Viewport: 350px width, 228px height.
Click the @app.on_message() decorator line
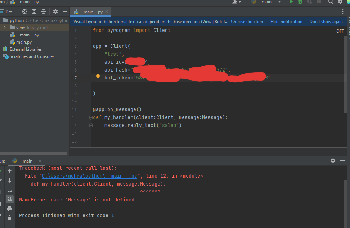(117, 109)
